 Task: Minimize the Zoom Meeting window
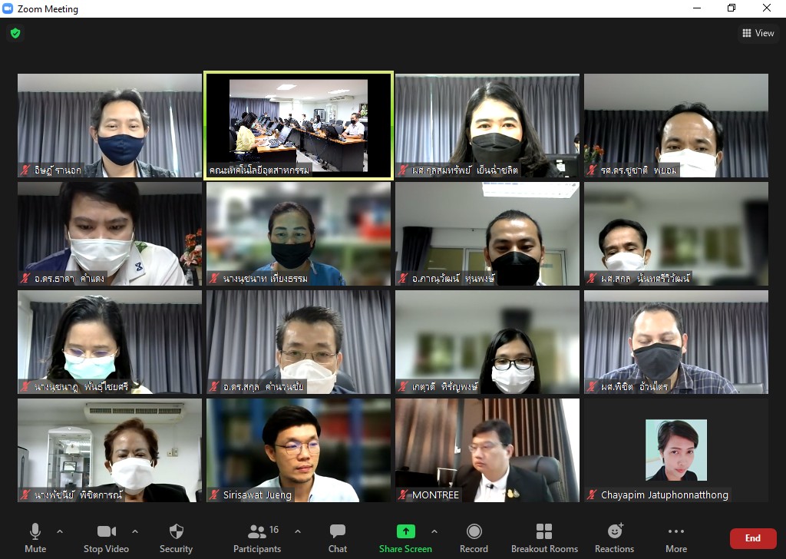pos(697,8)
